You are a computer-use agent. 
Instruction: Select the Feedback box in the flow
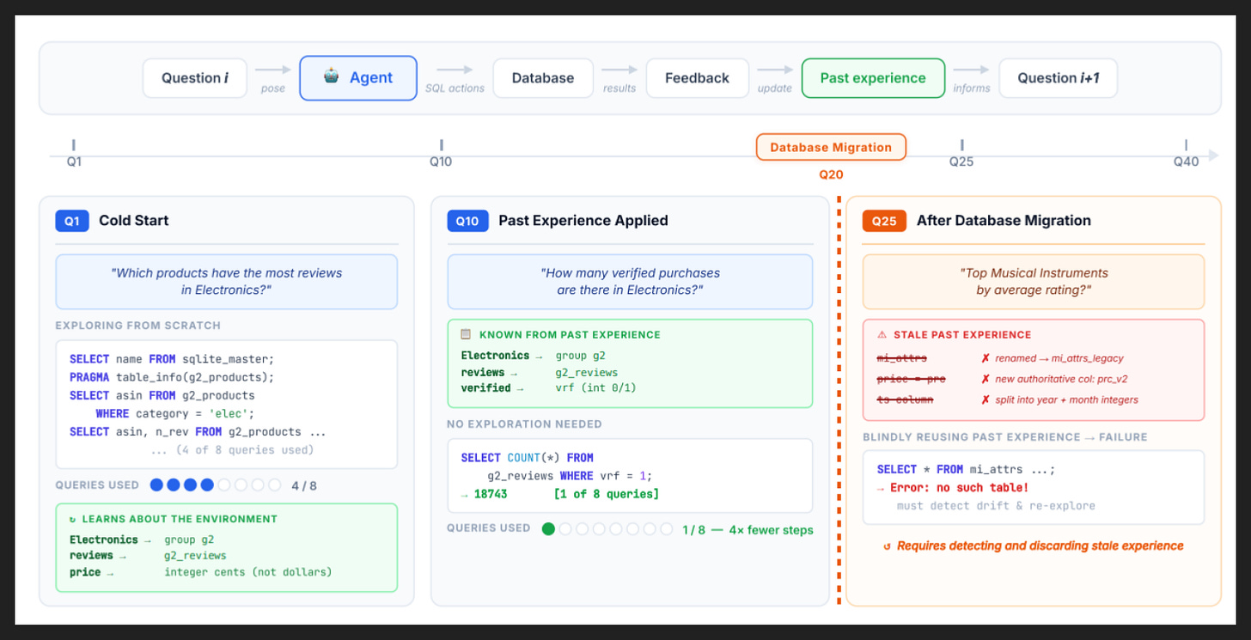[697, 78]
